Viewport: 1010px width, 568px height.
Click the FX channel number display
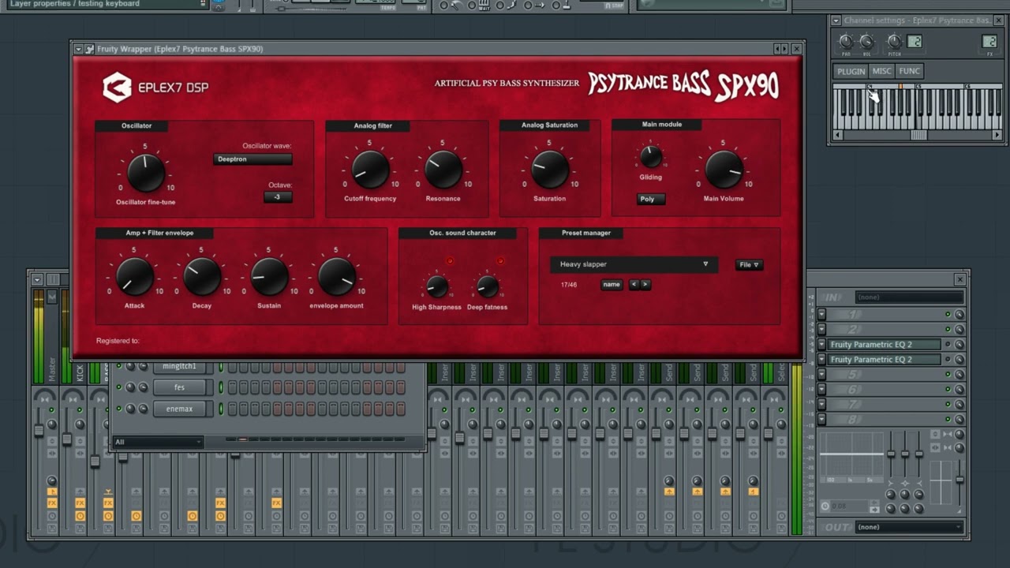(x=989, y=41)
